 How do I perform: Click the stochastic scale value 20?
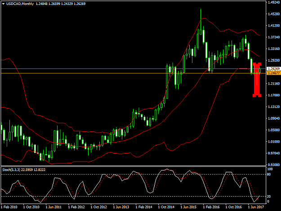click(269, 197)
